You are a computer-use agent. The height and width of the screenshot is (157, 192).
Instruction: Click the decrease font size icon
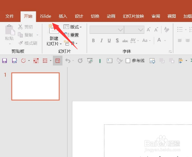pos(156,30)
